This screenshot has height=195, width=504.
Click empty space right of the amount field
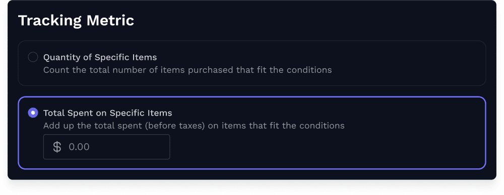(x=322, y=147)
